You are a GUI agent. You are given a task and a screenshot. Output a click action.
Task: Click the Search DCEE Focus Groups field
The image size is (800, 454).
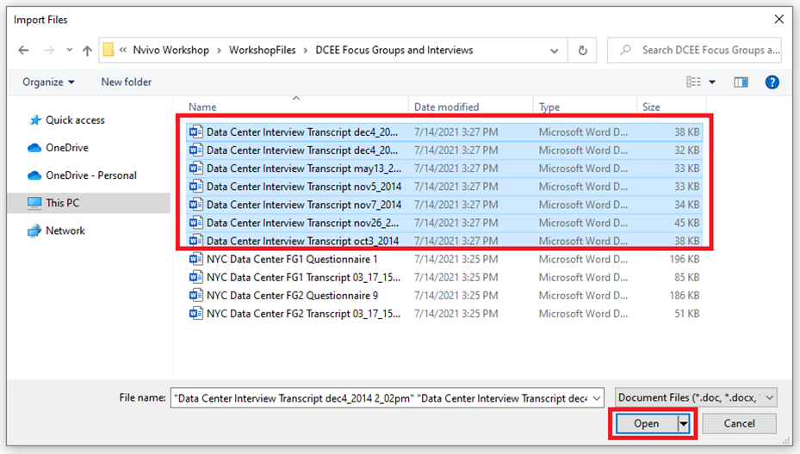click(694, 50)
